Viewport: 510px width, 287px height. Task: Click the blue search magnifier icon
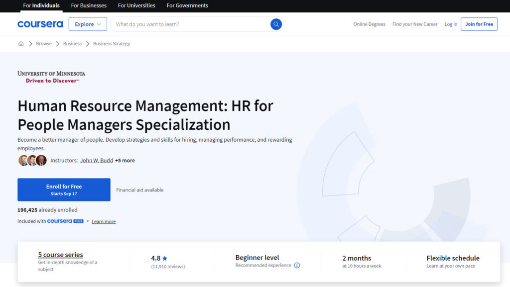pyautogui.click(x=276, y=24)
